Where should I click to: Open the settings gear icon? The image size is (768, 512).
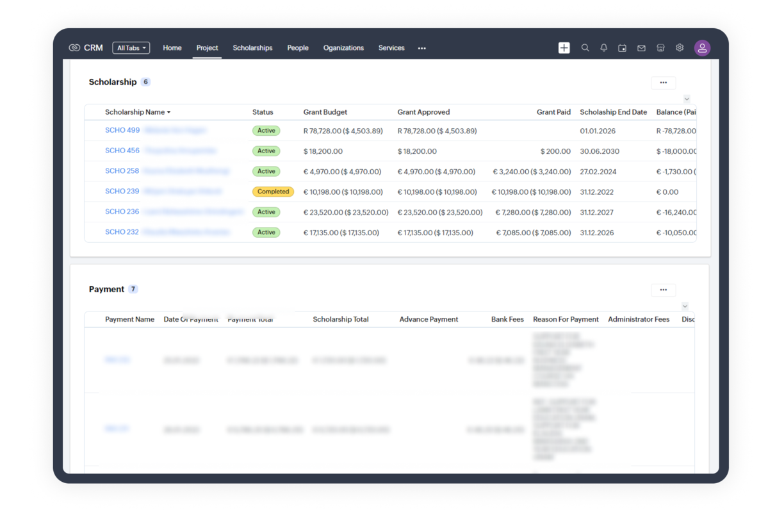(x=680, y=48)
